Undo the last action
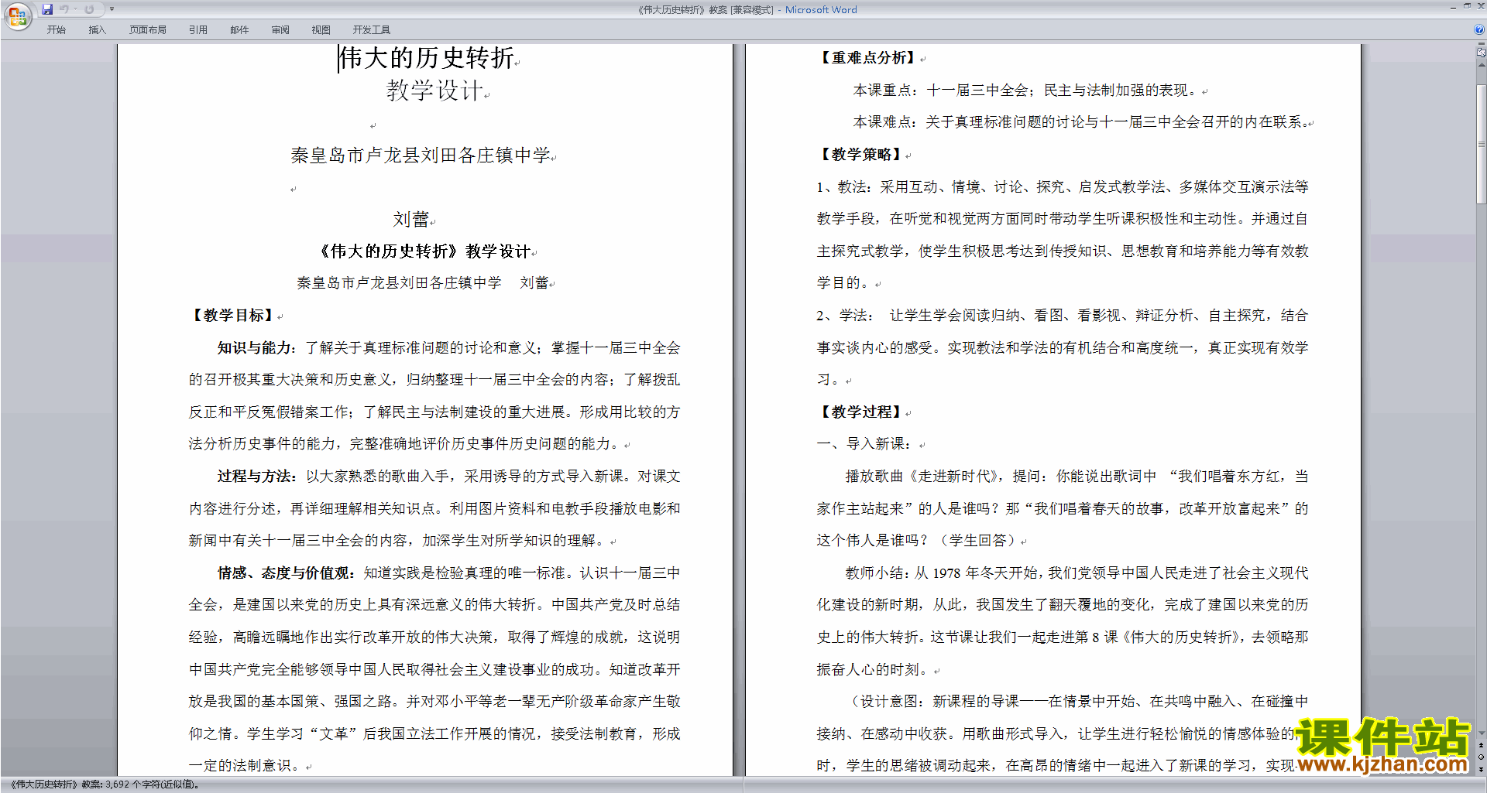This screenshot has width=1487, height=793. pyautogui.click(x=64, y=9)
